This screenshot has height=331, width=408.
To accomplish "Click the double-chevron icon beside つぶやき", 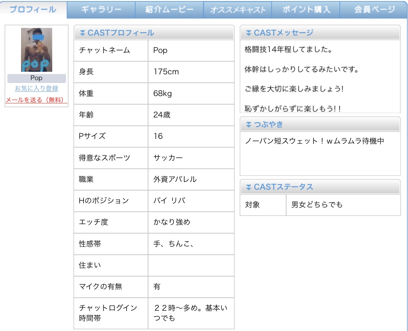I will click(248, 125).
